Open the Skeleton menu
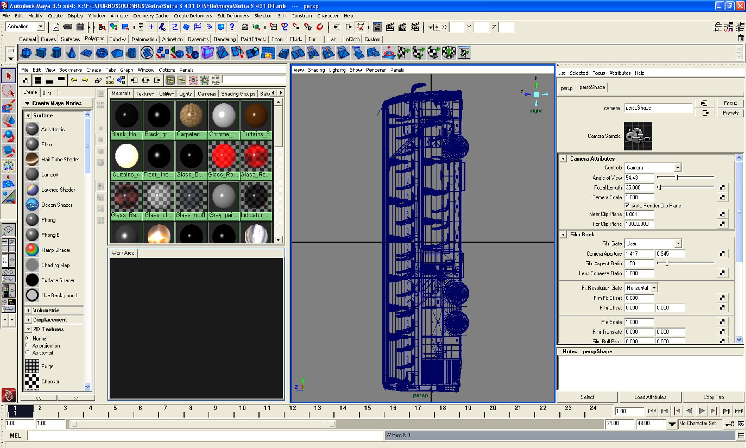Screen dimensions: 746x448 [263, 16]
